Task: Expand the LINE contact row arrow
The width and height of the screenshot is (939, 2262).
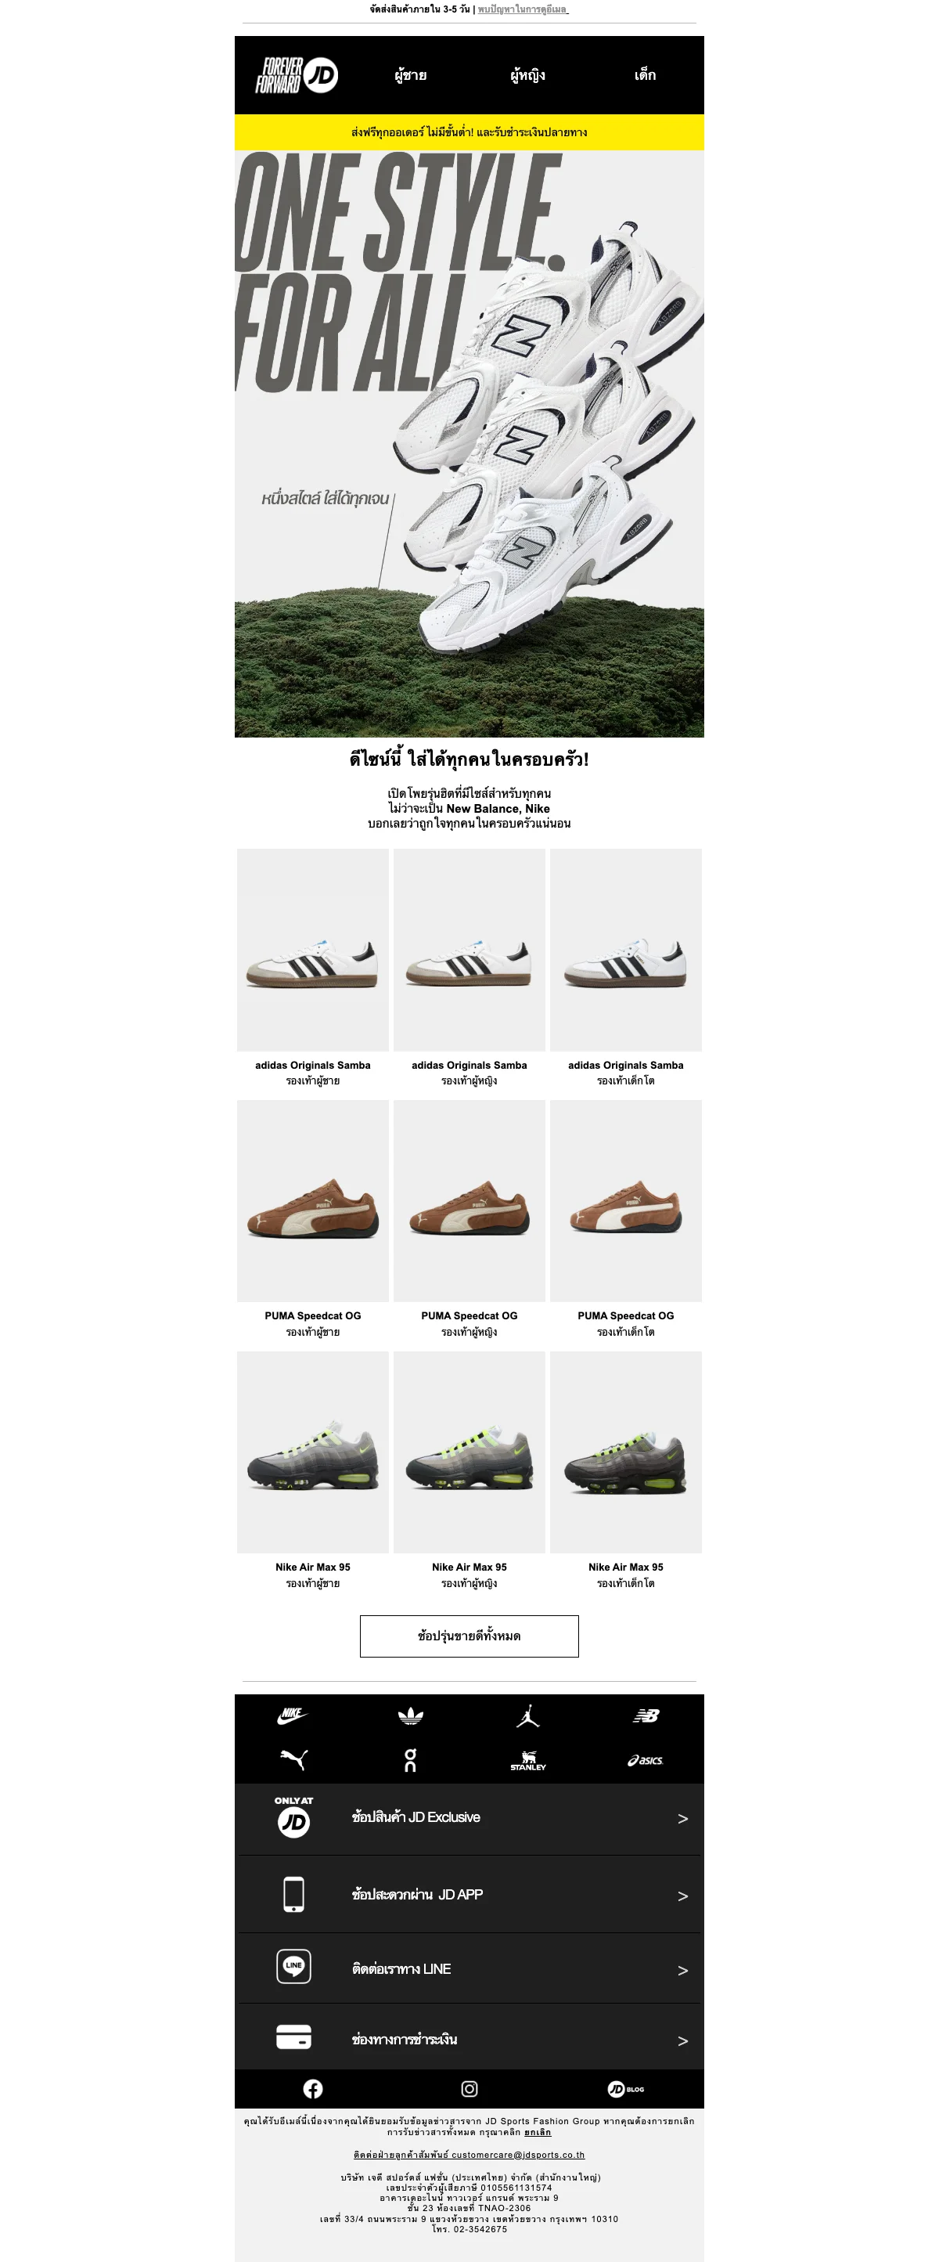Action: pyautogui.click(x=683, y=1971)
